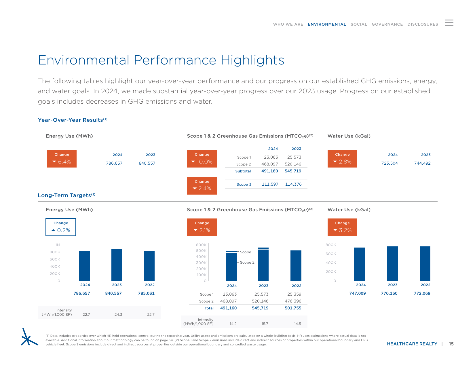Screen dimensions: 475x367
Task: Click the 10.0% emissions change badge
Action: [x=202, y=159]
